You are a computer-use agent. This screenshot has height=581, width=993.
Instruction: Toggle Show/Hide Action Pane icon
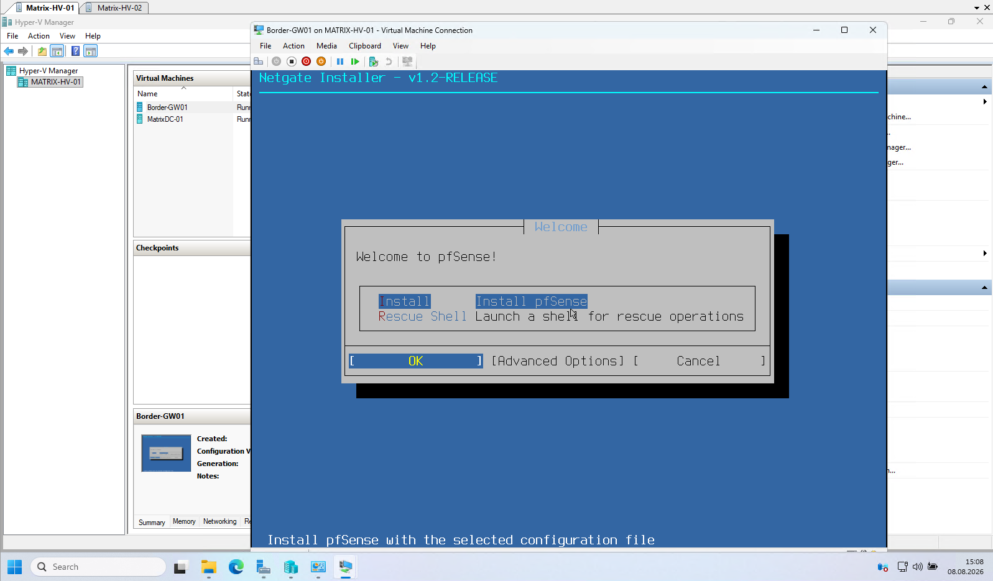(x=91, y=51)
